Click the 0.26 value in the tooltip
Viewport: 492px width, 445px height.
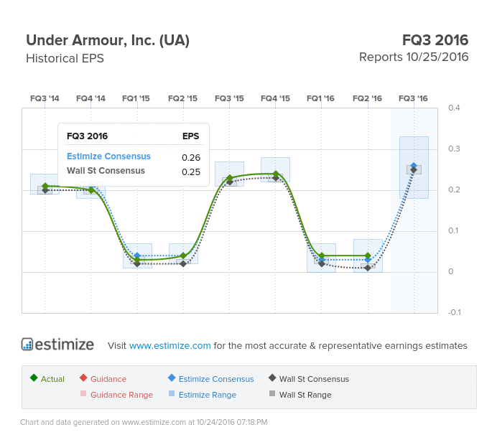(x=191, y=157)
